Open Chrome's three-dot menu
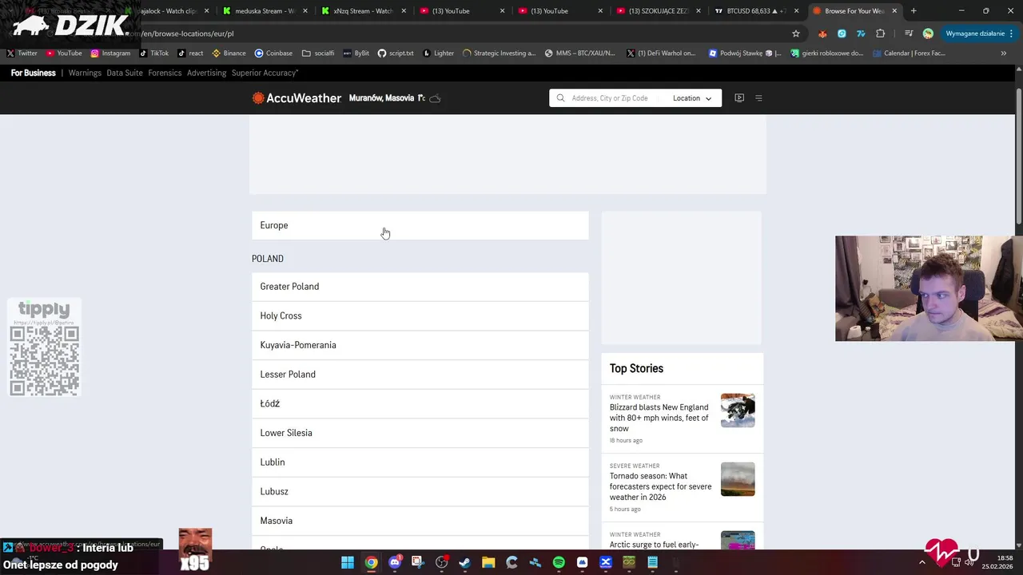This screenshot has height=575, width=1023. [1012, 34]
